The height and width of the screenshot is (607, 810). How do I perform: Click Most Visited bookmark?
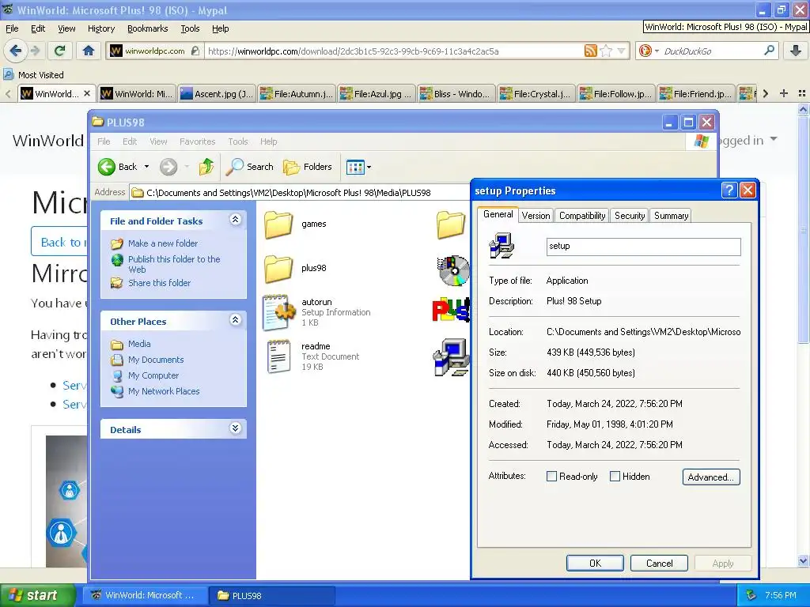point(34,75)
